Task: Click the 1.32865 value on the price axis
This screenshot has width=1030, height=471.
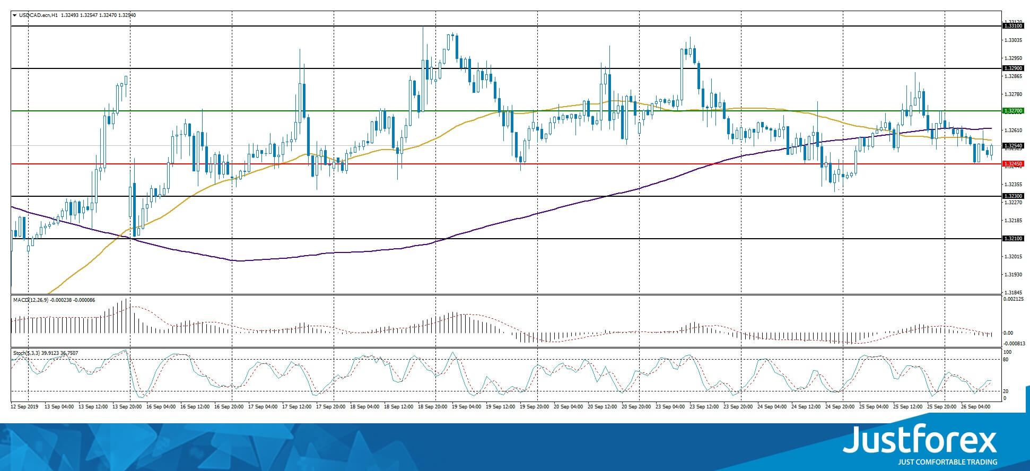Action: pyautogui.click(x=1014, y=76)
